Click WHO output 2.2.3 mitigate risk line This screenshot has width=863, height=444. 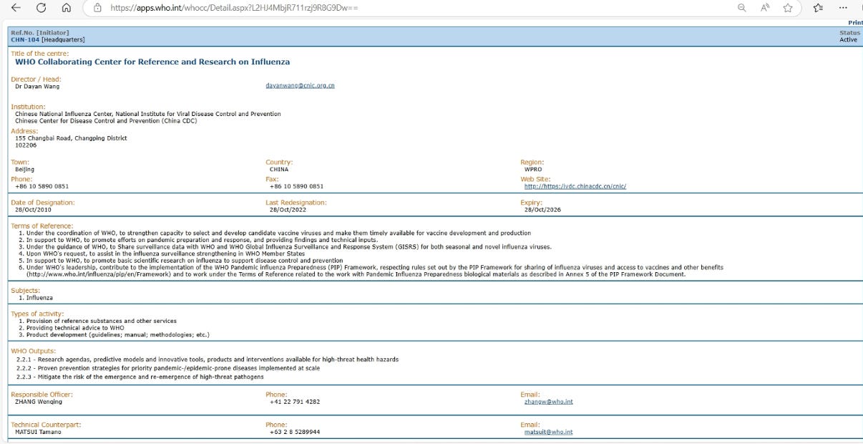coord(140,377)
